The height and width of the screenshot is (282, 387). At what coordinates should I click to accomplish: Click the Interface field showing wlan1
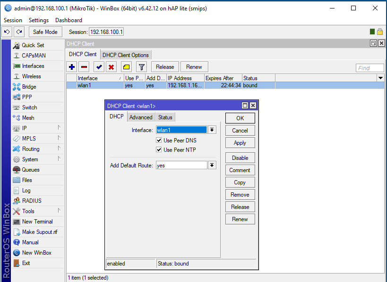click(x=181, y=130)
